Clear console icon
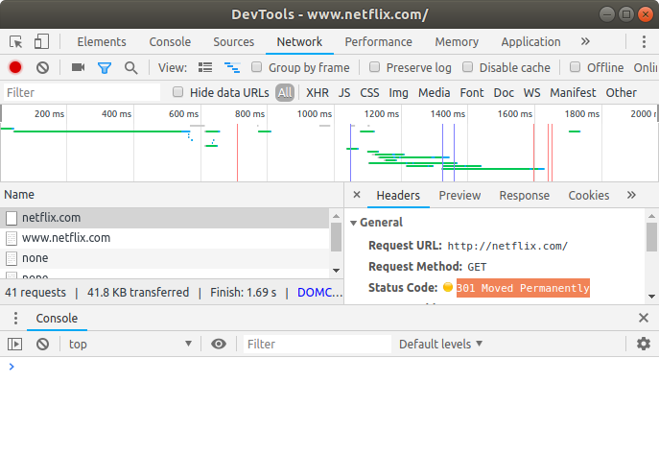This screenshot has height=454, width=659. point(42,345)
